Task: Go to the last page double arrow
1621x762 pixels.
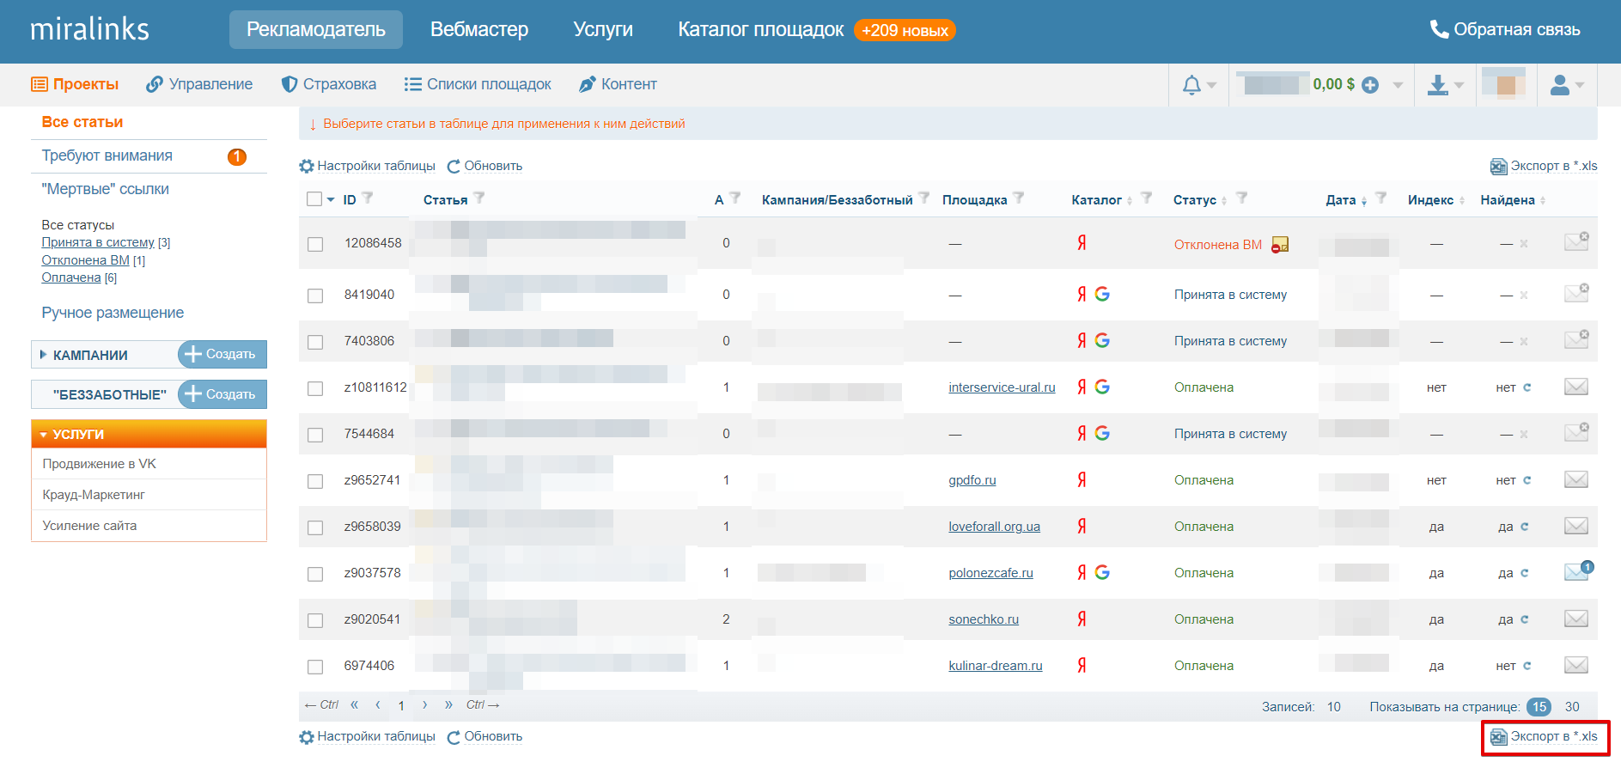Action: coord(448,705)
